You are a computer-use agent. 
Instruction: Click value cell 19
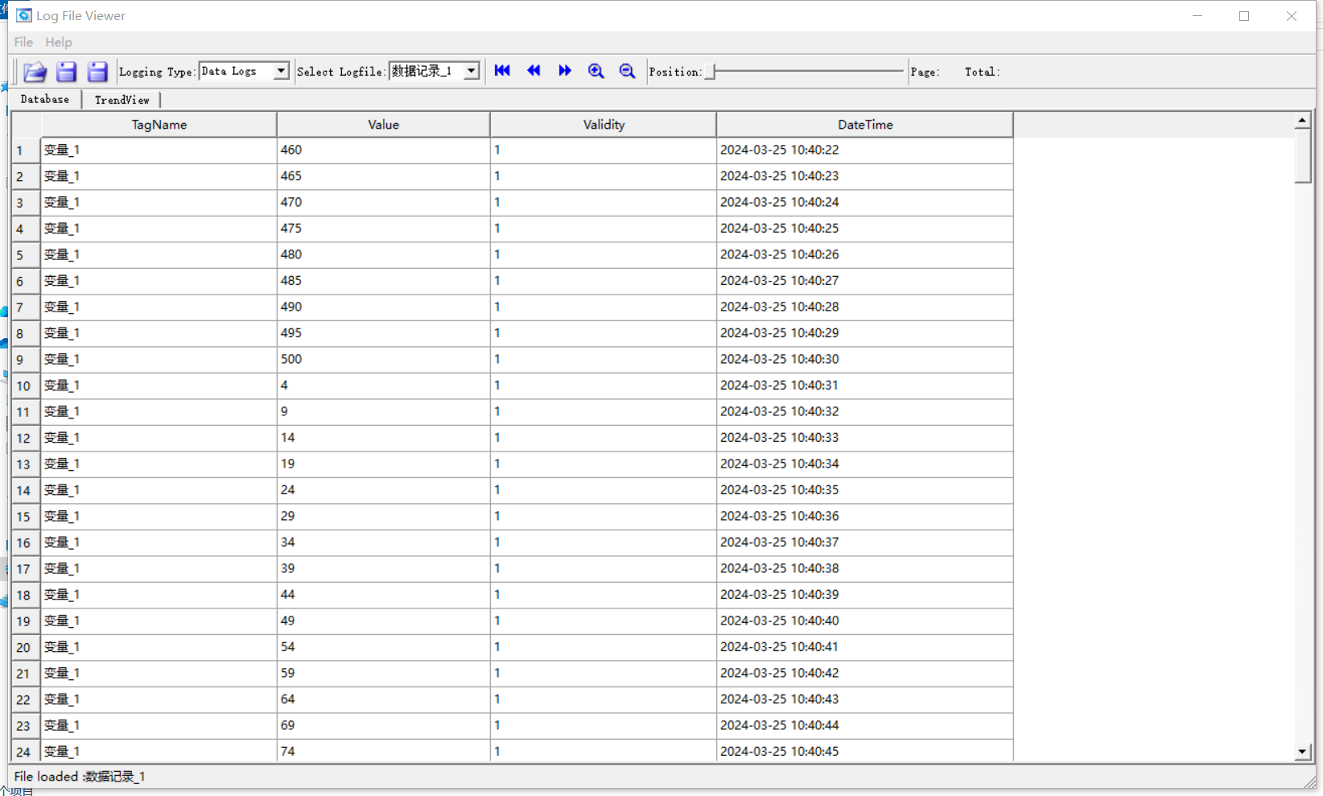pos(384,464)
